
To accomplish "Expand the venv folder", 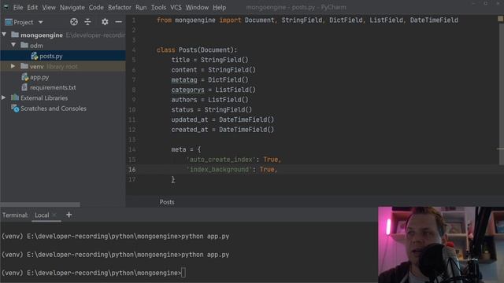I will pos(13,66).
